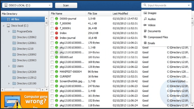Select the MANIFEST-000004 checkbox
The image size is (194, 109).
pyautogui.click(x=52, y=72)
